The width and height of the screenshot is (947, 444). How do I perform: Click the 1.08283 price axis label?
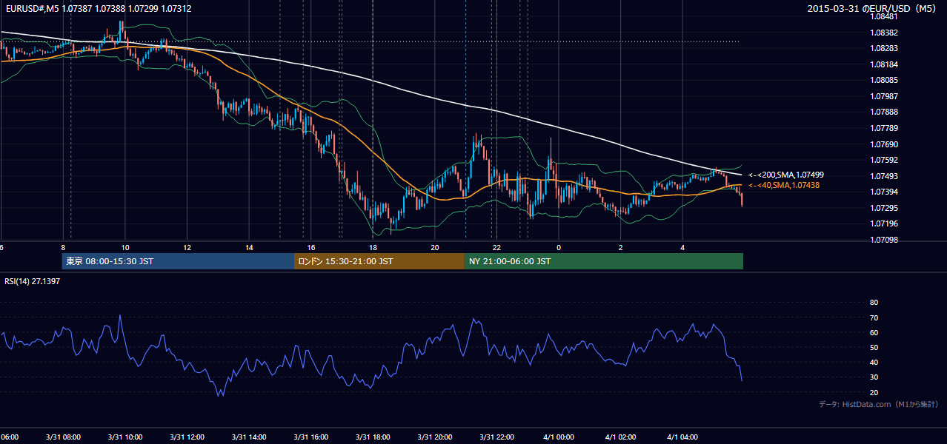coord(885,48)
